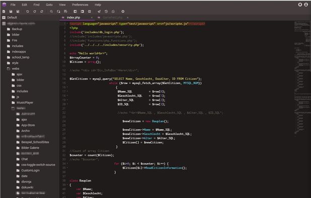Open the Help menu
The width and height of the screenshot is (311, 198).
click(x=98, y=5)
